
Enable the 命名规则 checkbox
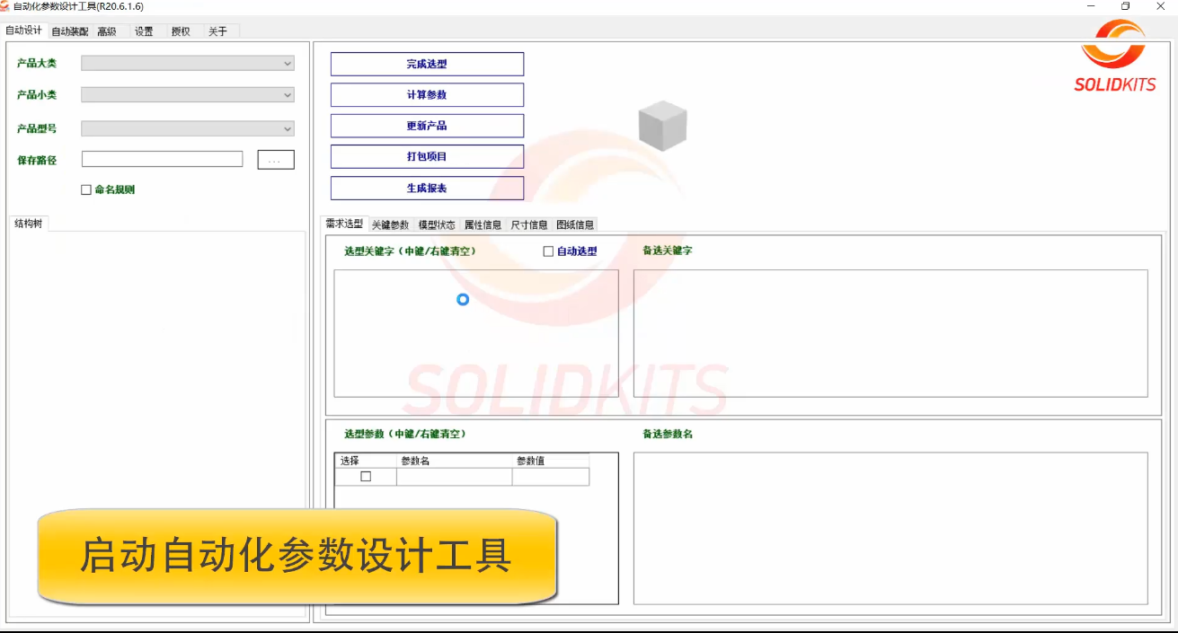coord(86,189)
